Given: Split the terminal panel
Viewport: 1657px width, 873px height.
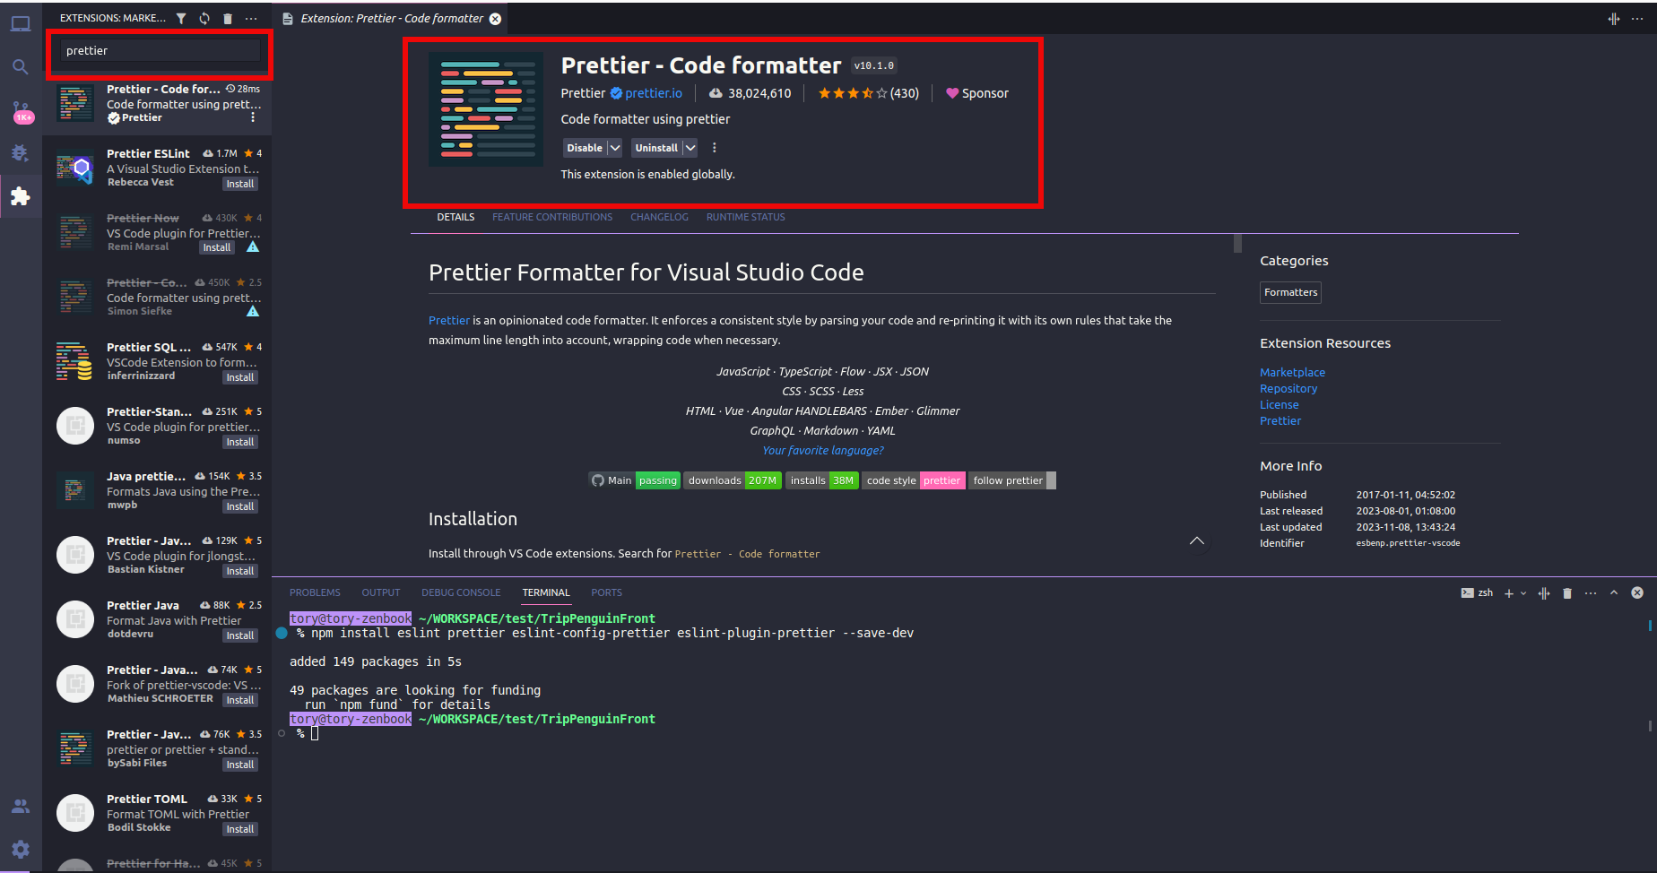Looking at the screenshot, I should coord(1544,592).
